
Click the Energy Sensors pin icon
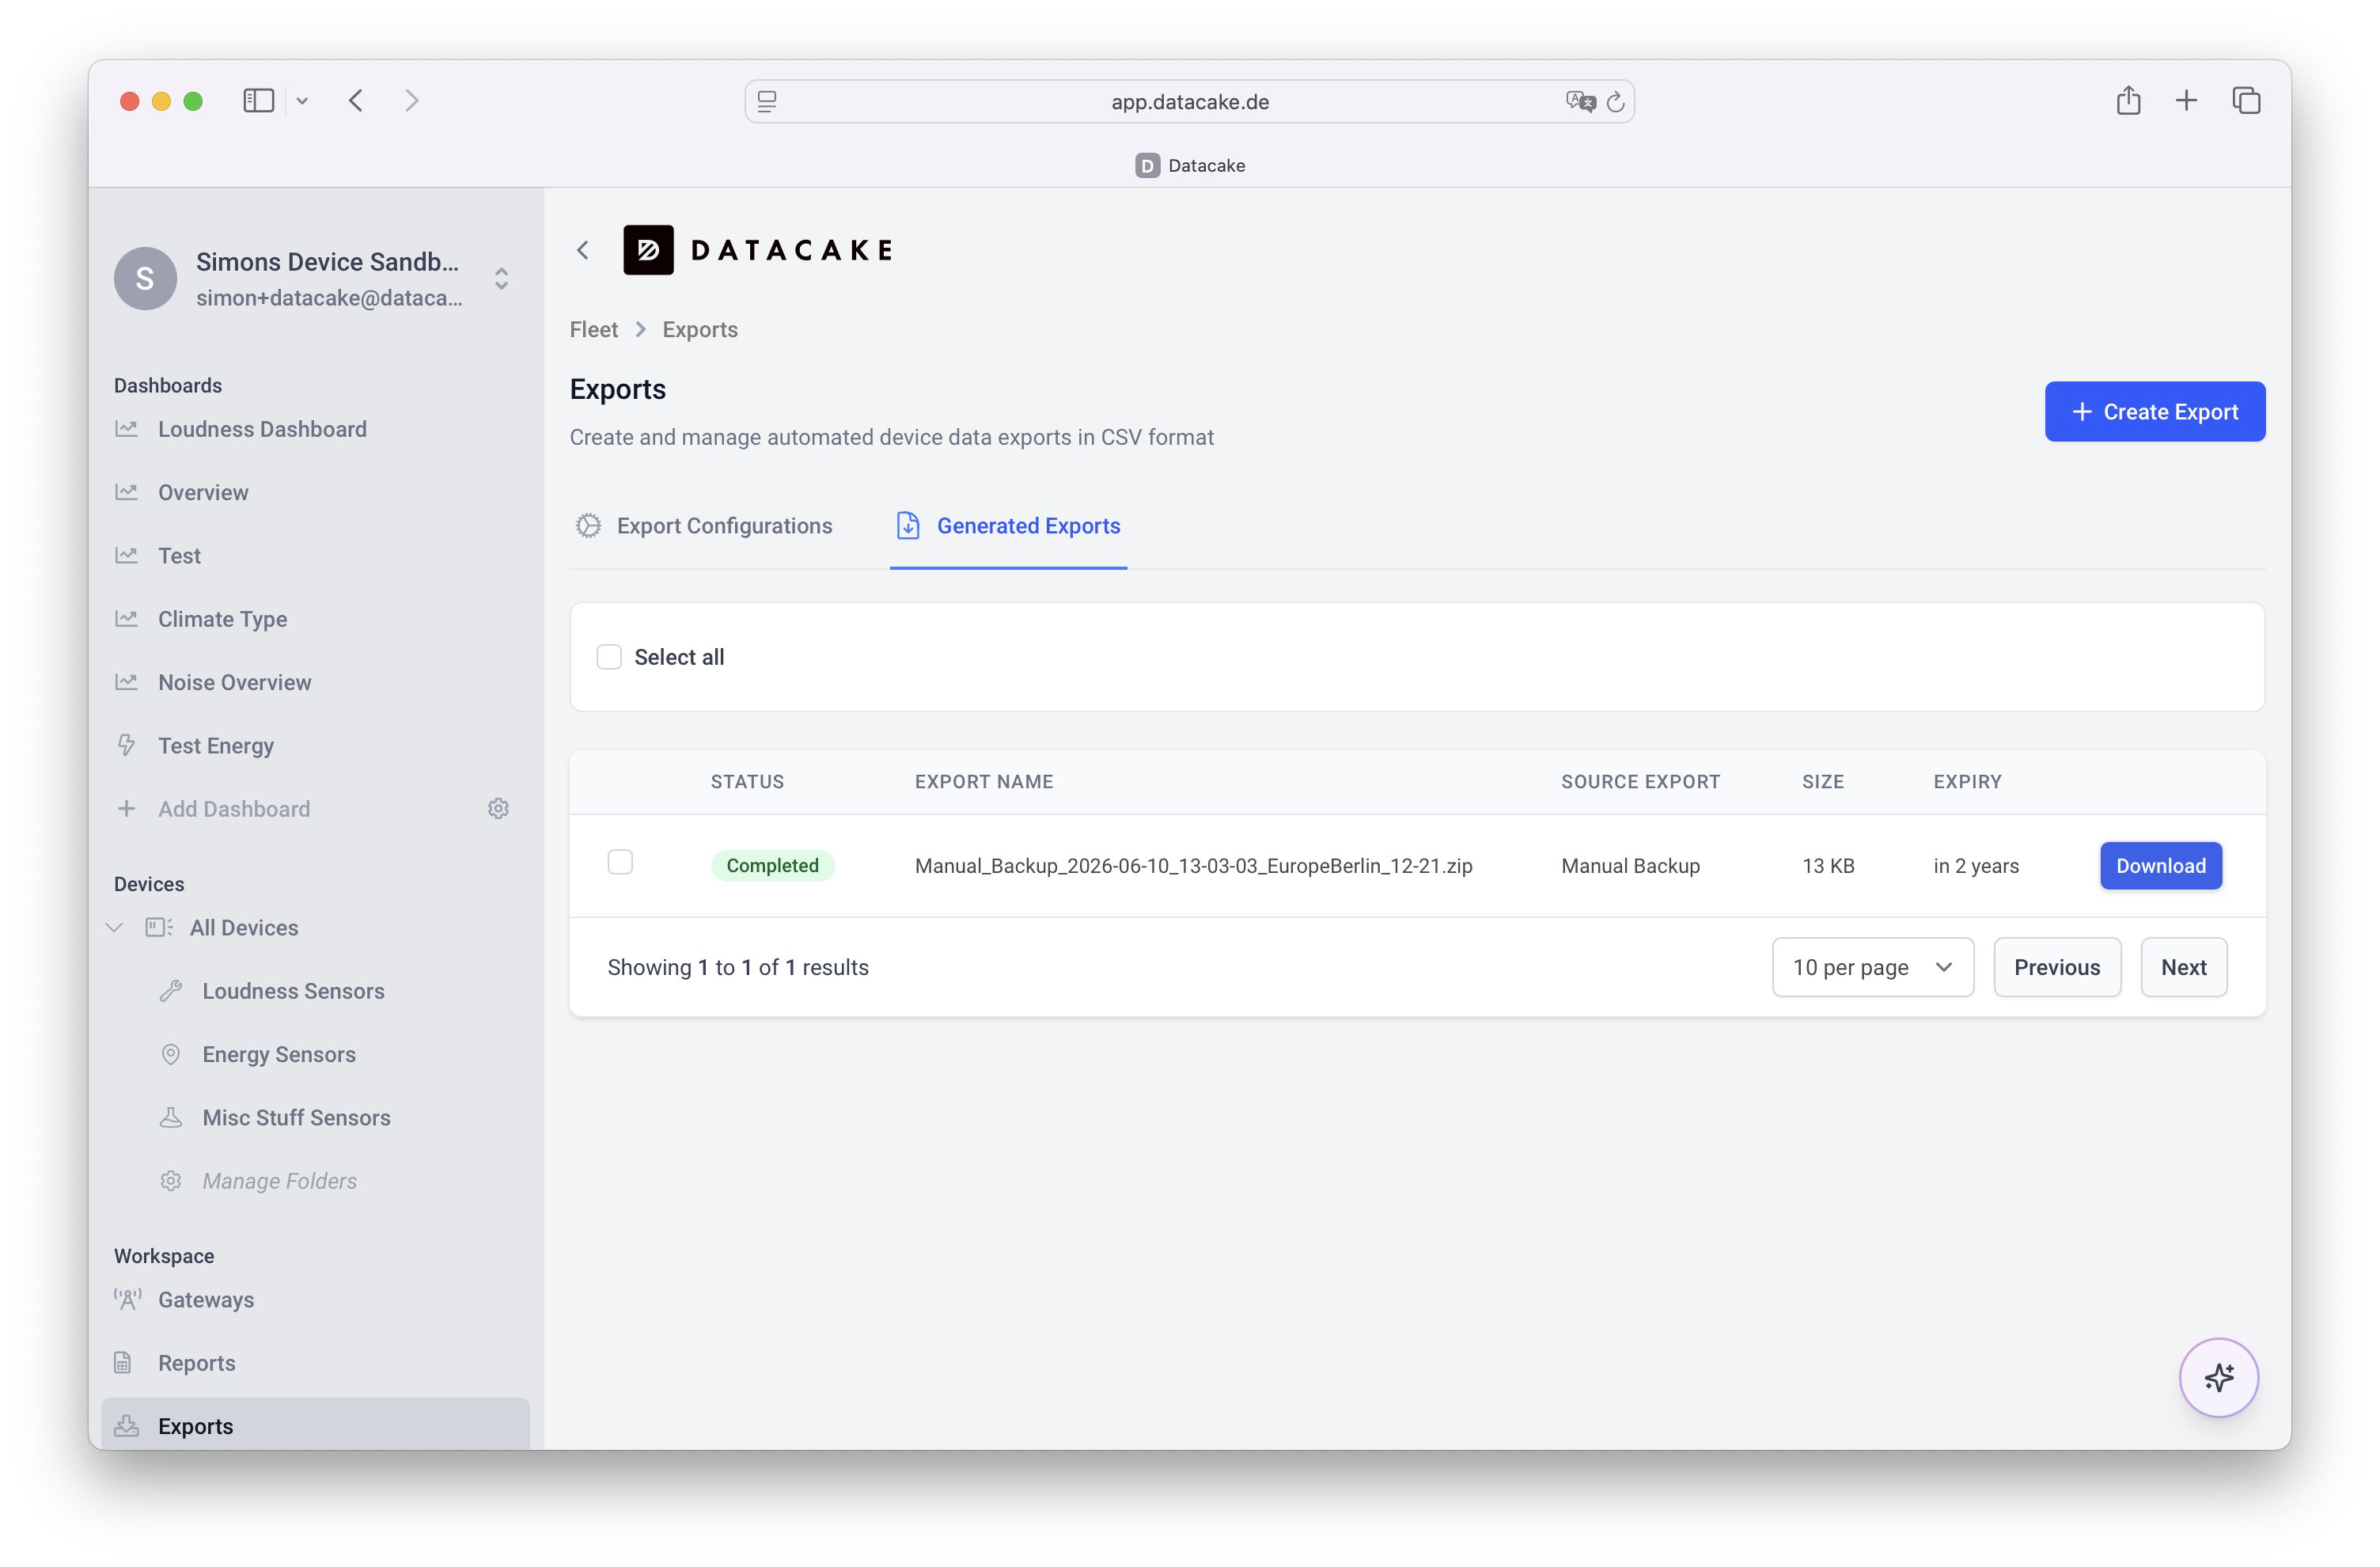click(171, 1054)
